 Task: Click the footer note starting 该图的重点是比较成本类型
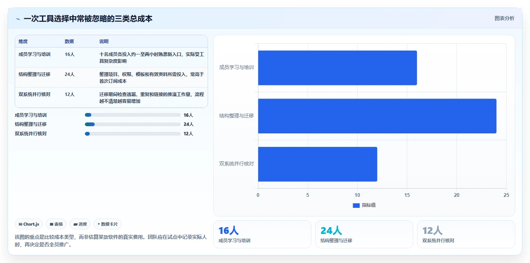pos(111,241)
